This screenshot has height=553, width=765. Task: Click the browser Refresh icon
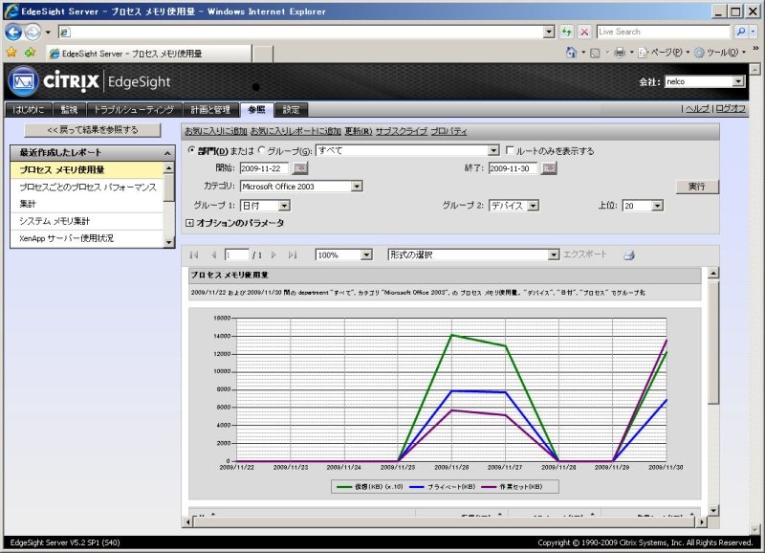566,33
